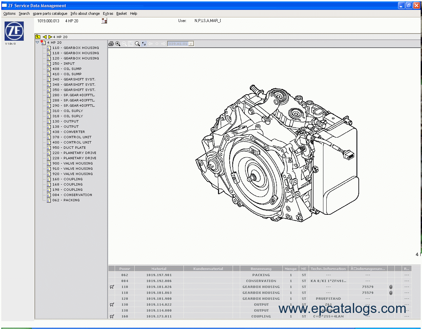Screen dimensions: 422x329
Task: Open the paperclip attachment on row 110
Action: 391,287
